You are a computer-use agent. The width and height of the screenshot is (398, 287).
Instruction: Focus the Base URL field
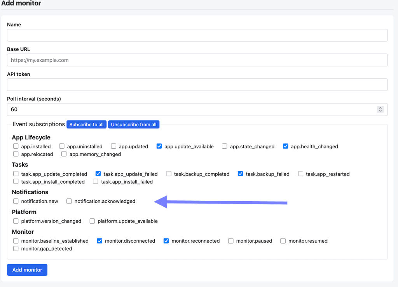tap(197, 60)
